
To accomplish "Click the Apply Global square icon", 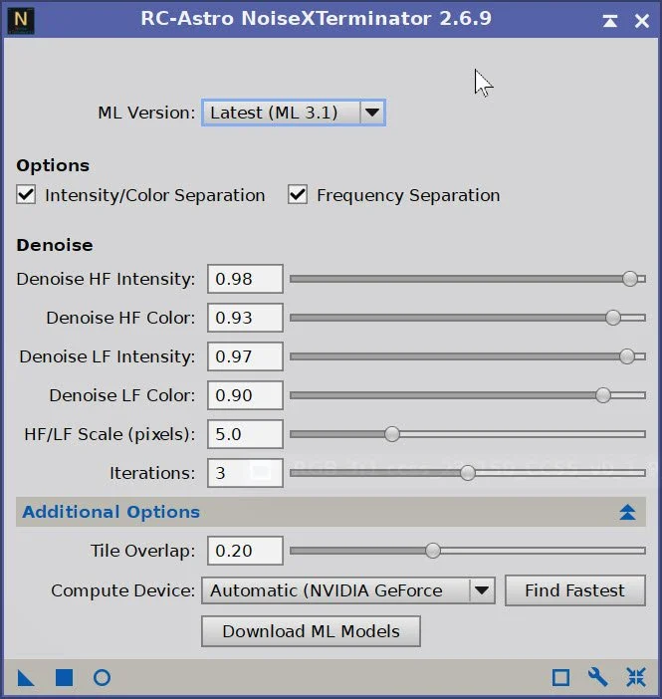I will [x=64, y=678].
